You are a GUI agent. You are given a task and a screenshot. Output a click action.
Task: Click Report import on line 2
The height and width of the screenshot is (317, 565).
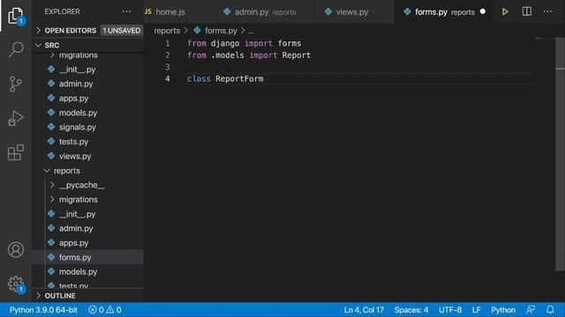[x=297, y=55]
